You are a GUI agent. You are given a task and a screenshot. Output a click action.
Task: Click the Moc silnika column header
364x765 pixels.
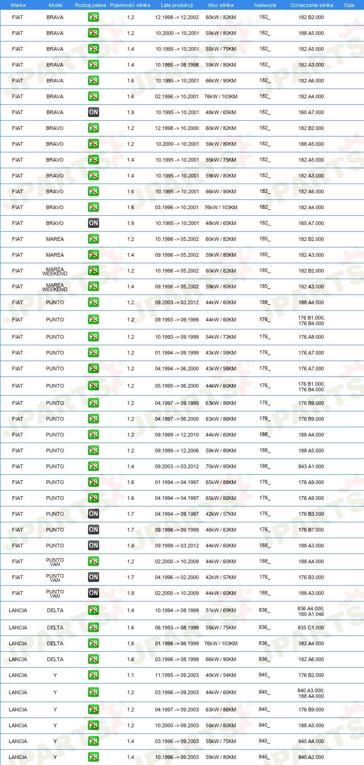(221, 5)
